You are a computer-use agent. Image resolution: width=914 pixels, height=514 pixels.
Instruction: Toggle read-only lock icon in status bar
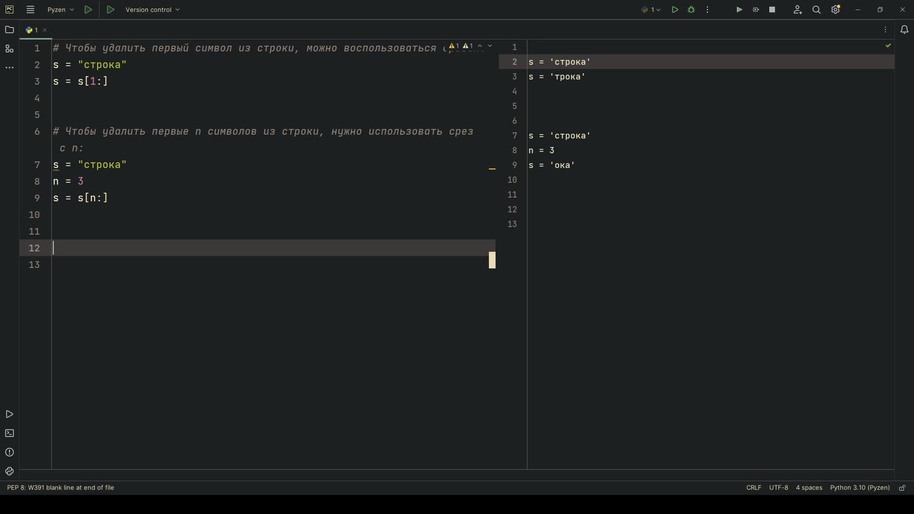tap(902, 488)
